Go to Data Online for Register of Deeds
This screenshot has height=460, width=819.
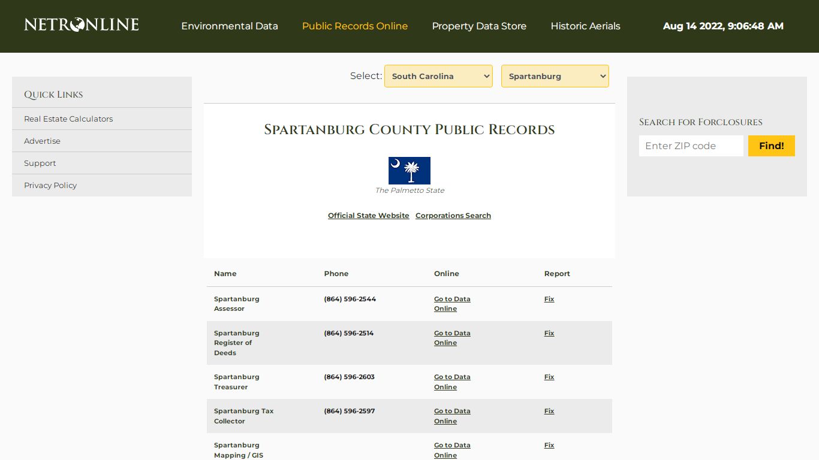click(x=452, y=338)
